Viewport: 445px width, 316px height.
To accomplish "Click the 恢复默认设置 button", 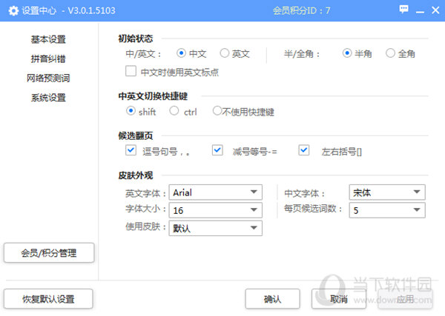I will [48, 299].
